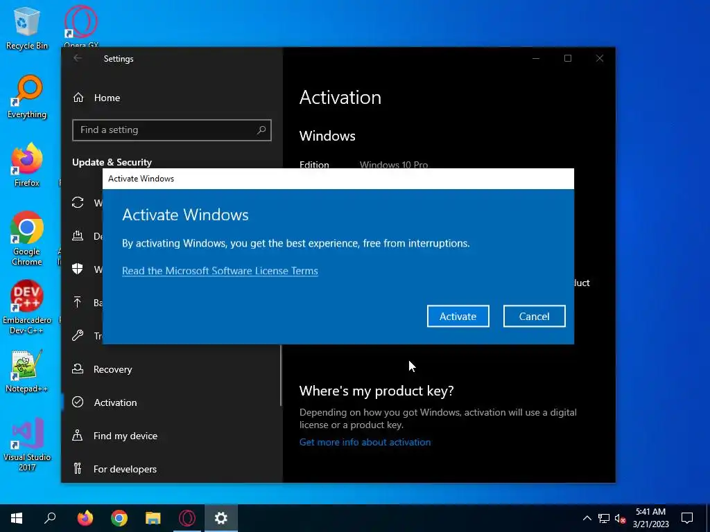Click the Find a setting search box
This screenshot has height=532, width=710.
pos(172,130)
